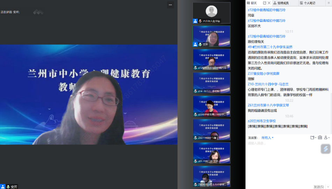
Task: Click sender name 49-兰州市第二十九中学朱凌然
Action: click(x=270, y=47)
